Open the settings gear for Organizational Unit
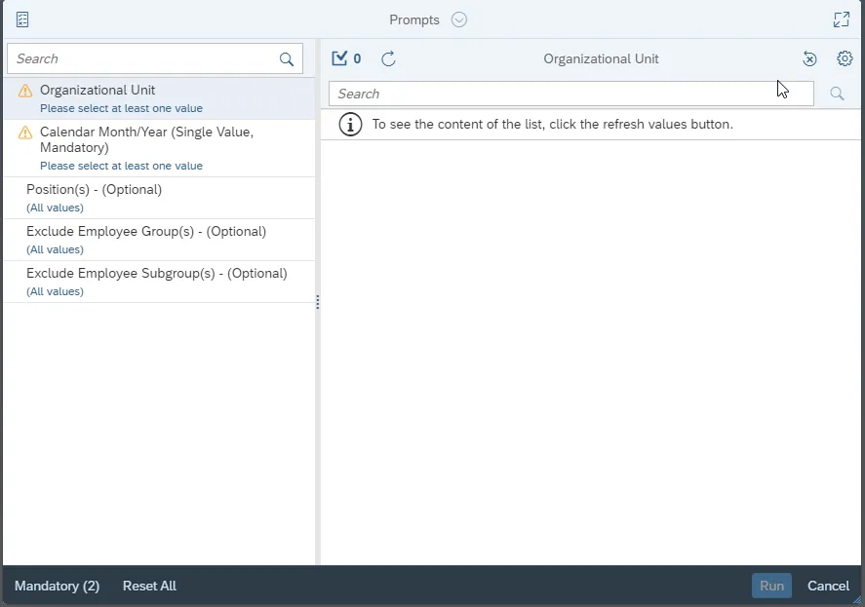Screen dimensions: 865x607 point(845,58)
